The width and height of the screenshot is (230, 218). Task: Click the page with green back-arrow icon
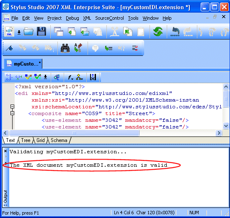pyautogui.click(x=72, y=32)
